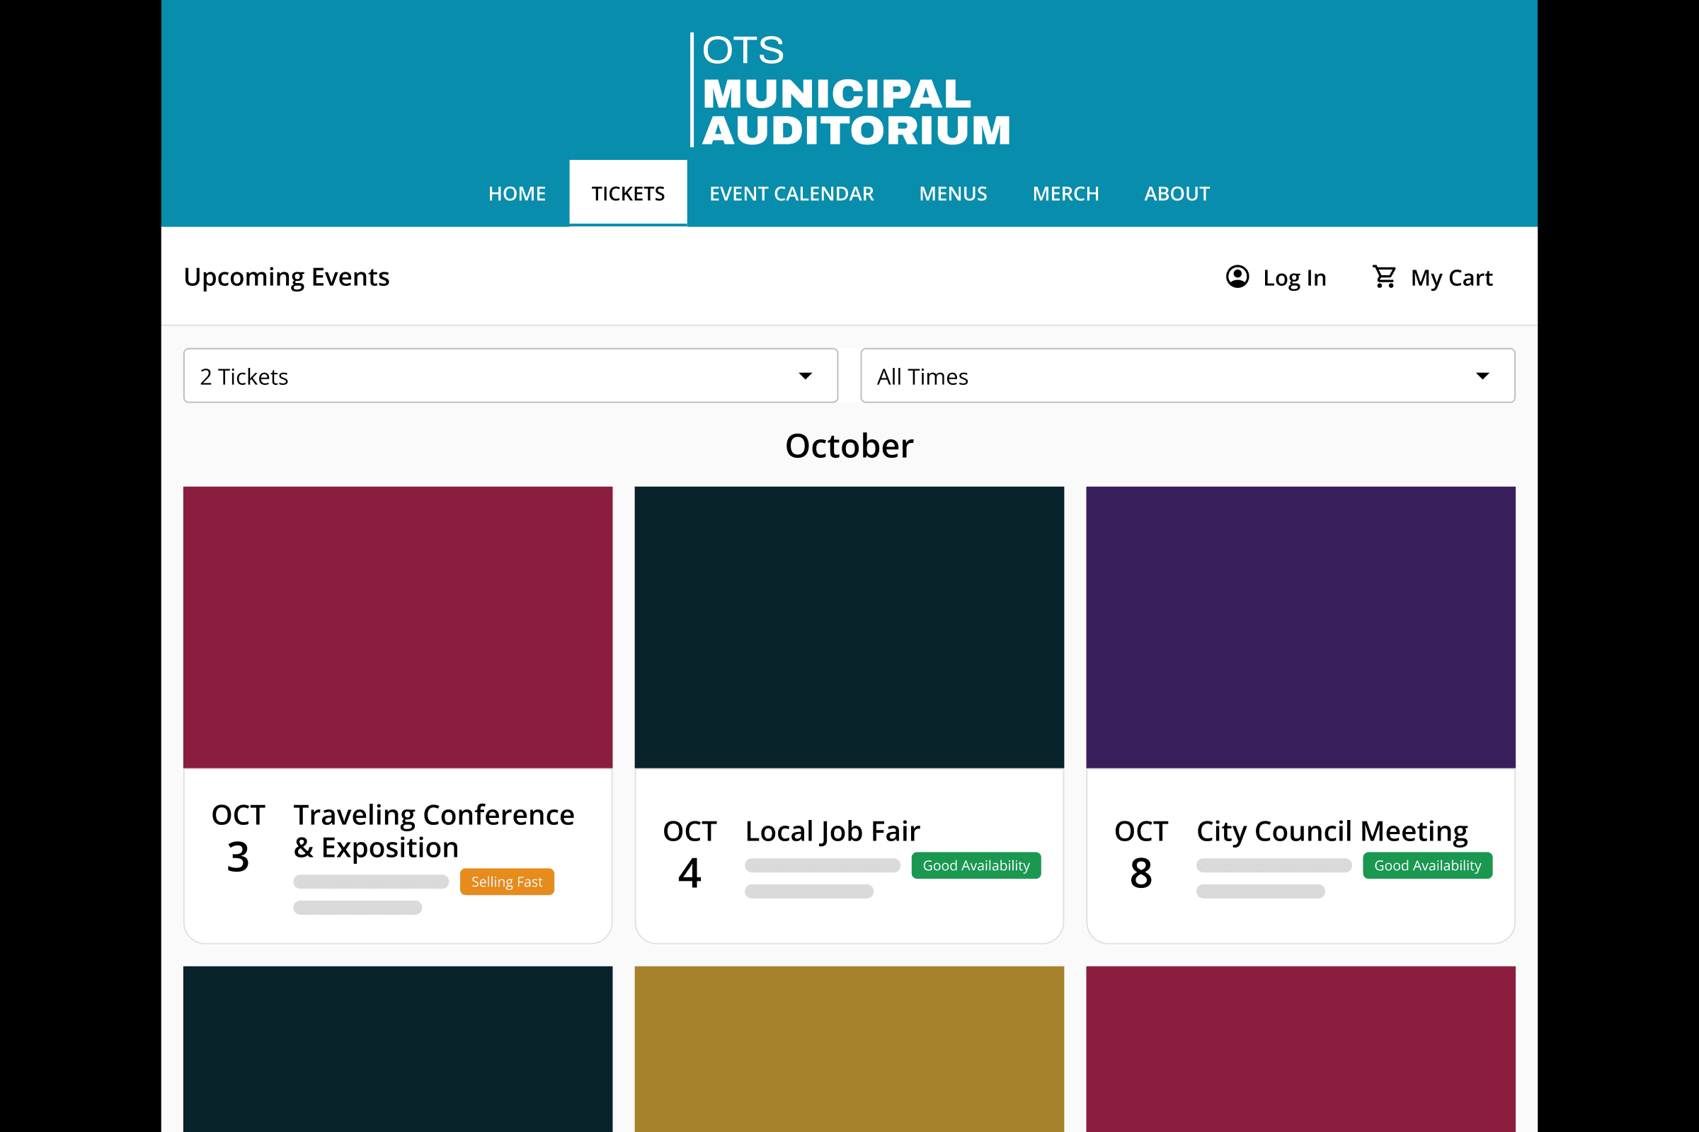Click the Local Job Fair dark event image
This screenshot has width=1699, height=1132.
pyautogui.click(x=849, y=628)
